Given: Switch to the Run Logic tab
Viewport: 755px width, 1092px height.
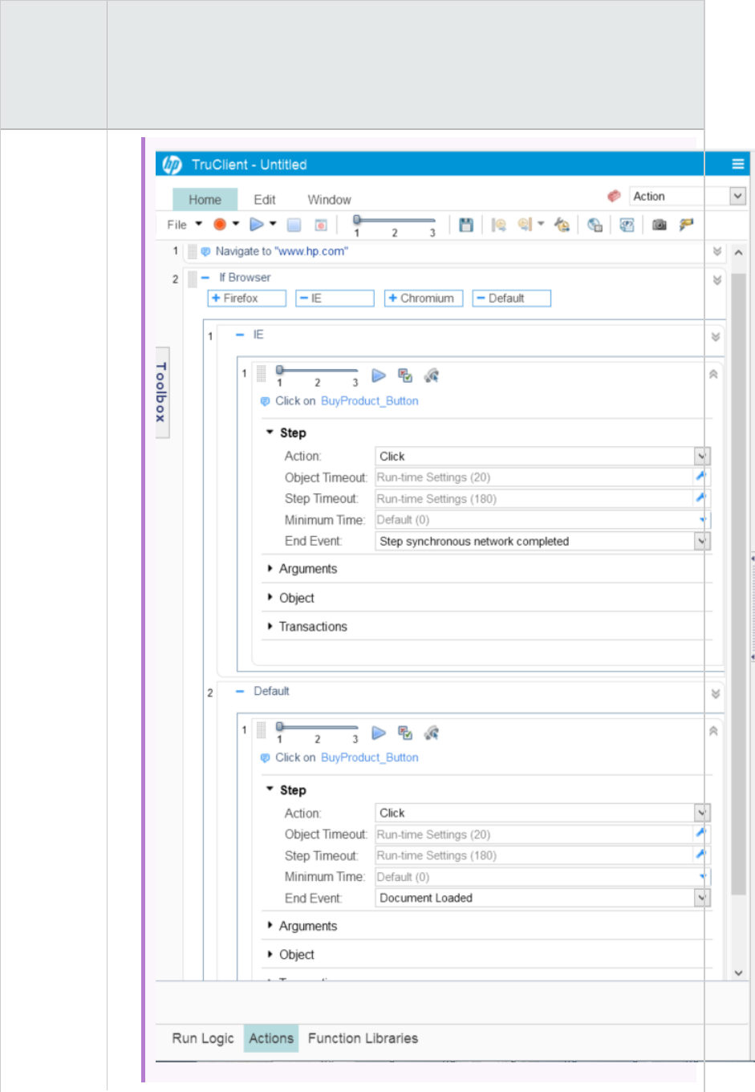Looking at the screenshot, I should point(203,1037).
